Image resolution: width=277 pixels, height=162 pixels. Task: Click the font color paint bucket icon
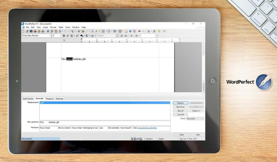pyautogui.click(x=82, y=36)
